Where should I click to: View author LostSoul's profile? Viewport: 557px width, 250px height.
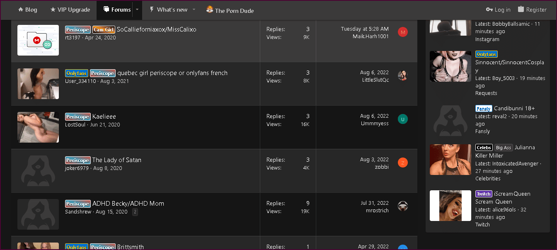(75, 125)
